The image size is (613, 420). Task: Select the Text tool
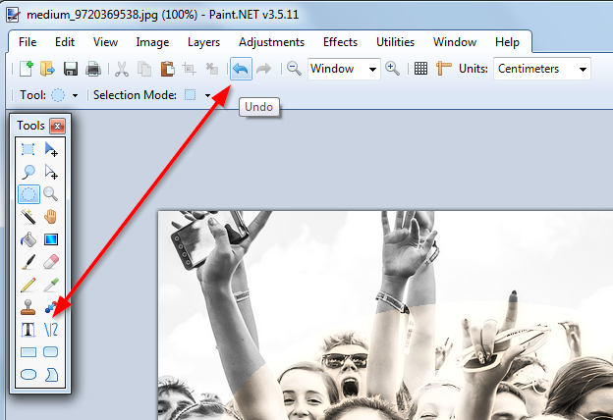coord(28,330)
